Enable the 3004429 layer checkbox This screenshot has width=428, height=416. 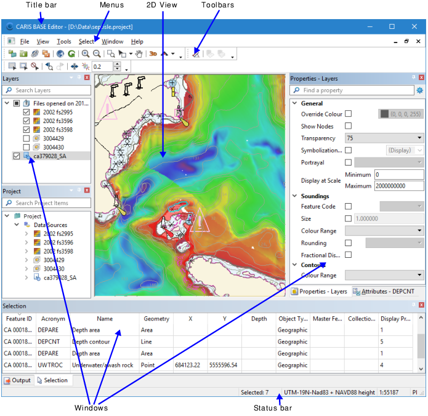[26, 139]
